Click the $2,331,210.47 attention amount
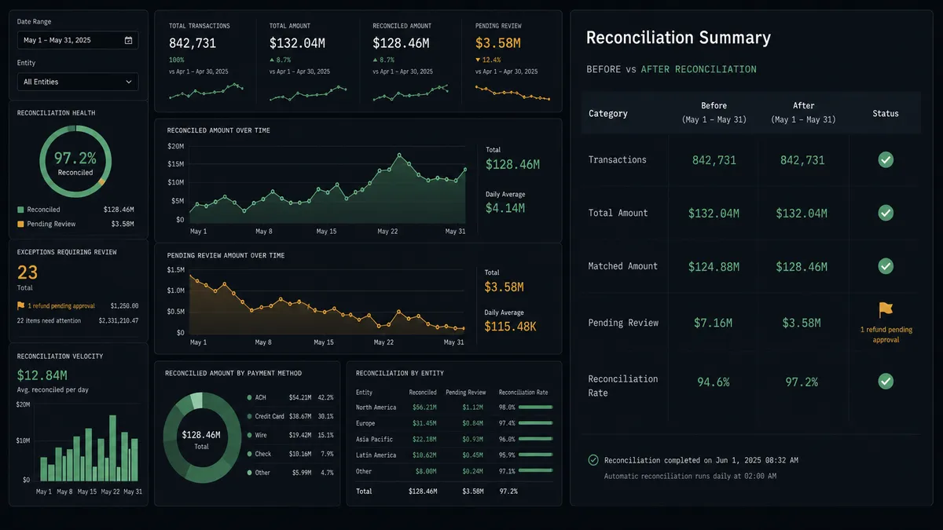943x530 pixels. (x=118, y=320)
